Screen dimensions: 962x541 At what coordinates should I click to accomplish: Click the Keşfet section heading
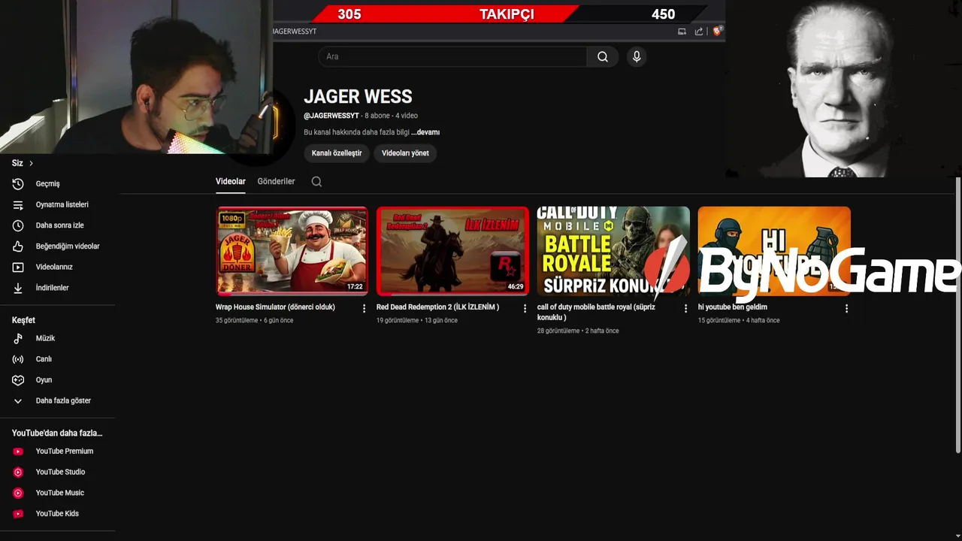(23, 320)
